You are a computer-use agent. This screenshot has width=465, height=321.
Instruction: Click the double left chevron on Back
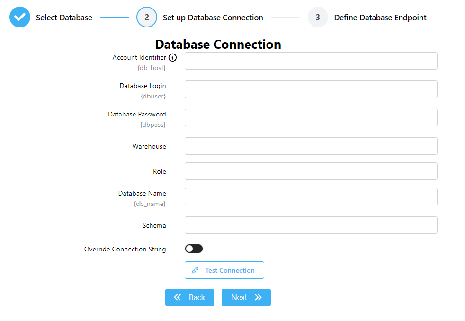(178, 297)
